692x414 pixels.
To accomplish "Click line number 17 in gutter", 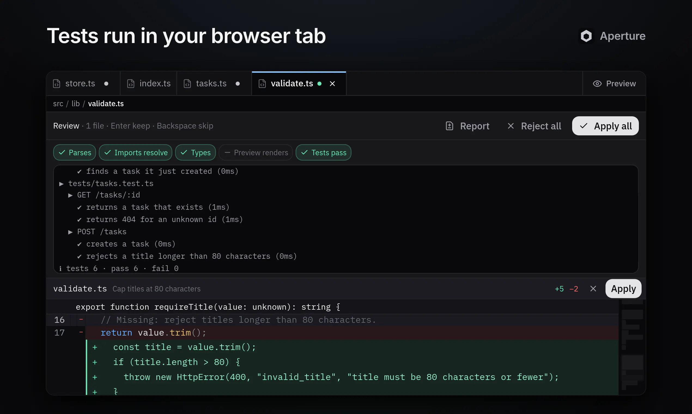I will [x=59, y=333].
